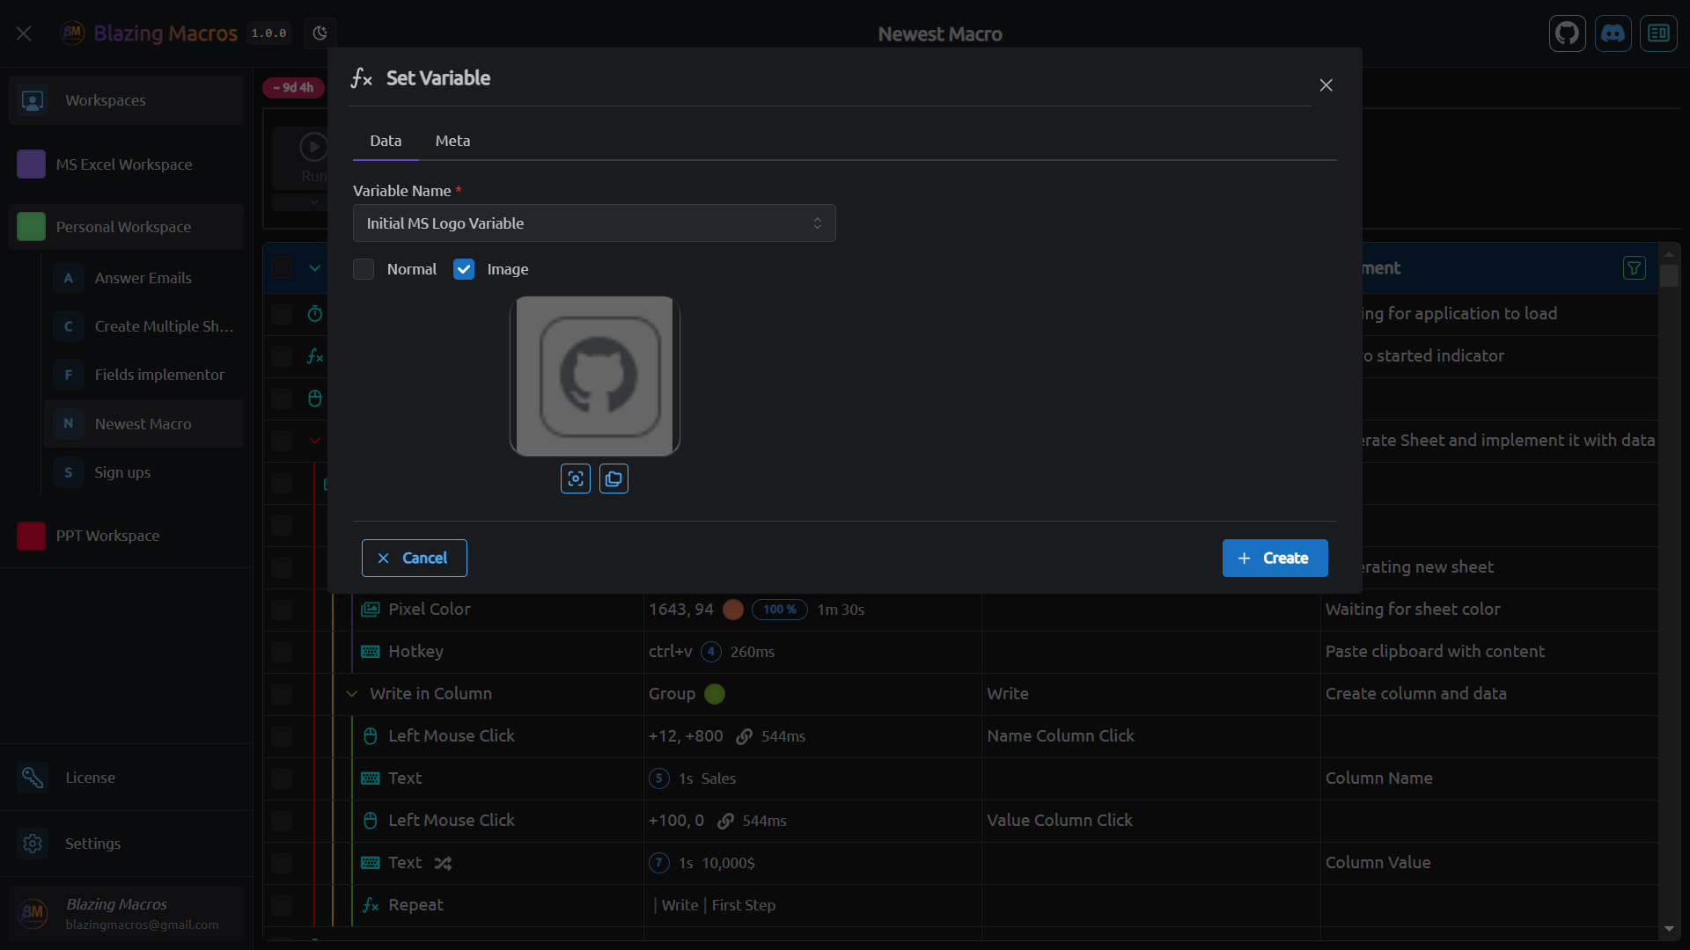The width and height of the screenshot is (1690, 950).
Task: Click the GitHub icon in header
Action: (1567, 33)
